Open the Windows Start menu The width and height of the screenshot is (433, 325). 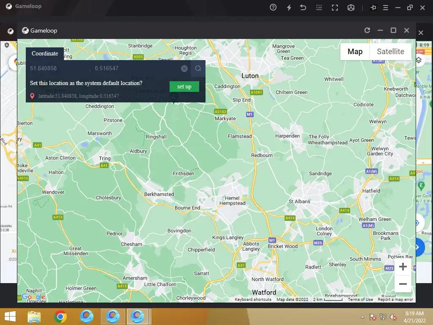10,317
